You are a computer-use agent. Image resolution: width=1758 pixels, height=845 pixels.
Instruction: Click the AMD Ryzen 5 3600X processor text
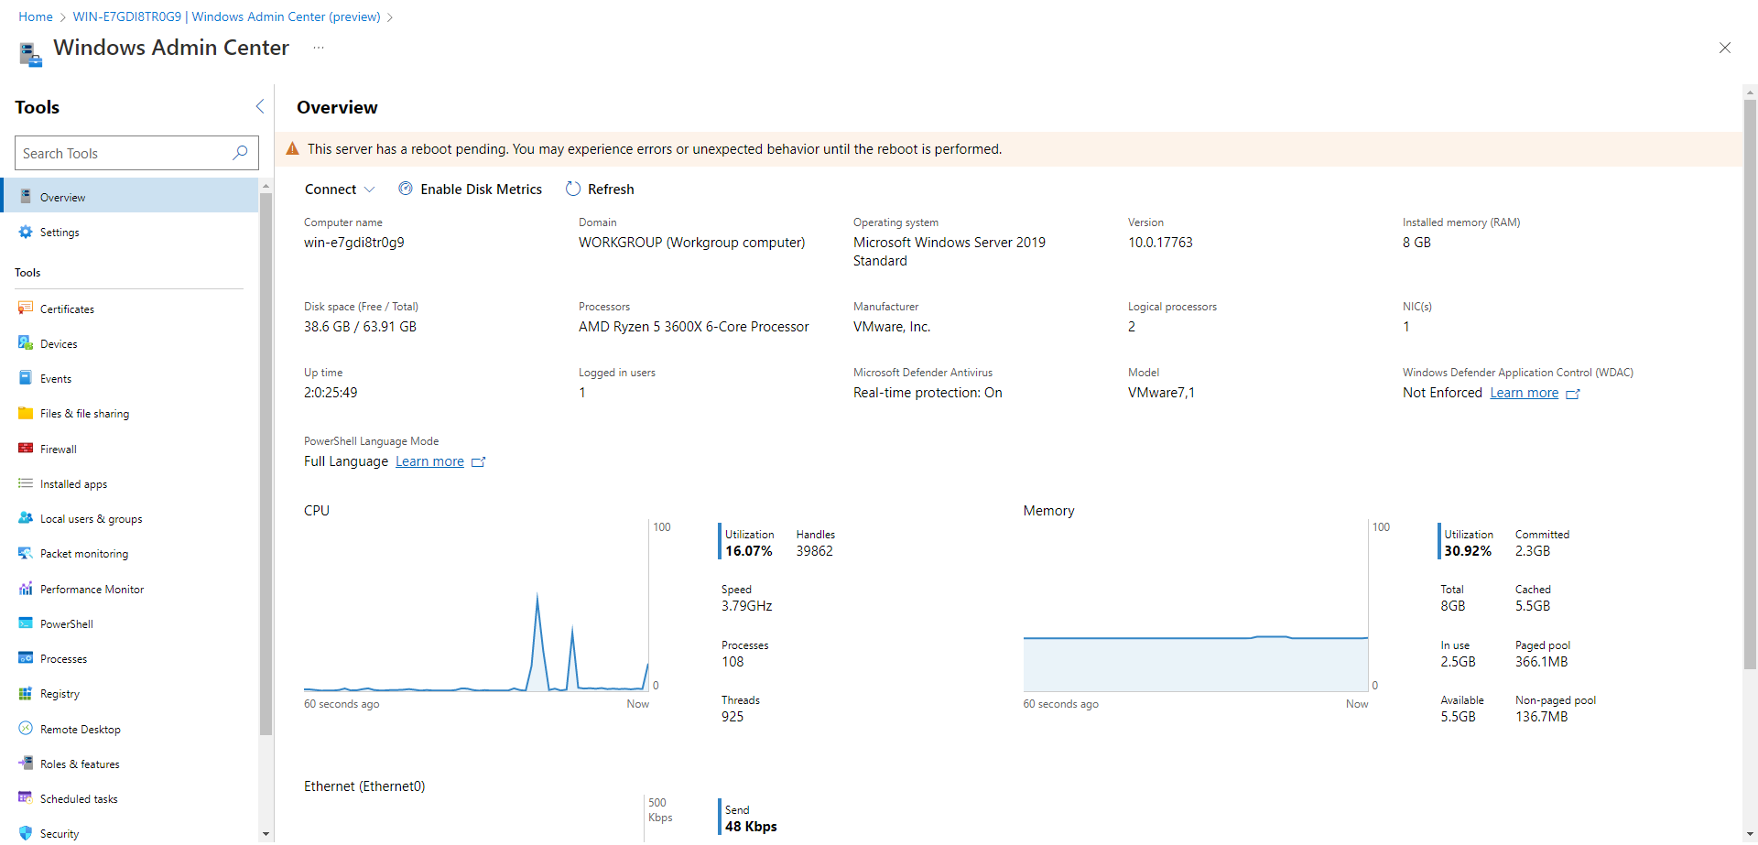tap(694, 327)
